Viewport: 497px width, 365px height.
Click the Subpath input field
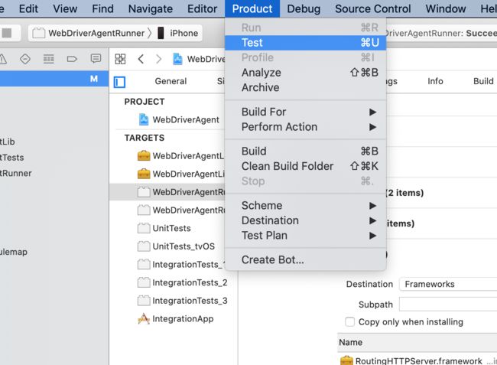click(x=448, y=305)
